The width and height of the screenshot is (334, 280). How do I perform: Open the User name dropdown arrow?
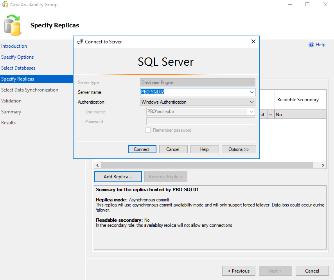point(251,111)
